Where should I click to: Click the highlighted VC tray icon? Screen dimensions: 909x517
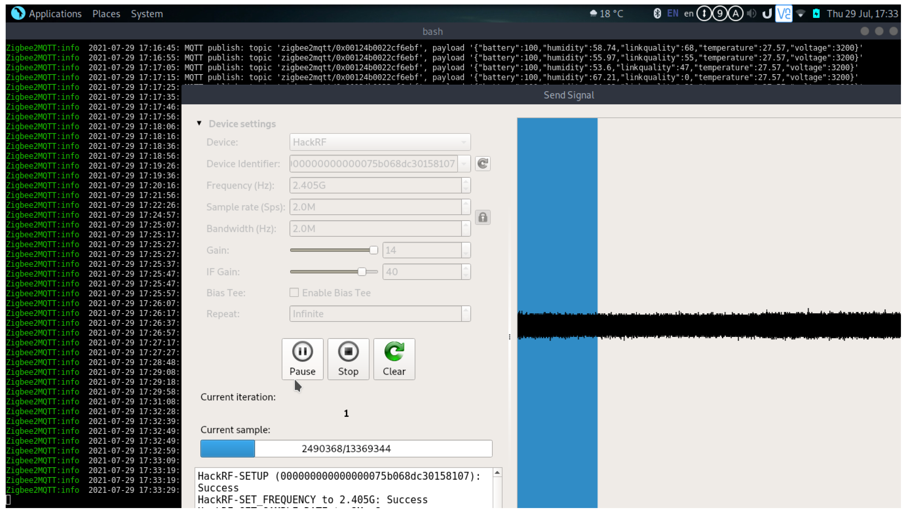pos(784,13)
